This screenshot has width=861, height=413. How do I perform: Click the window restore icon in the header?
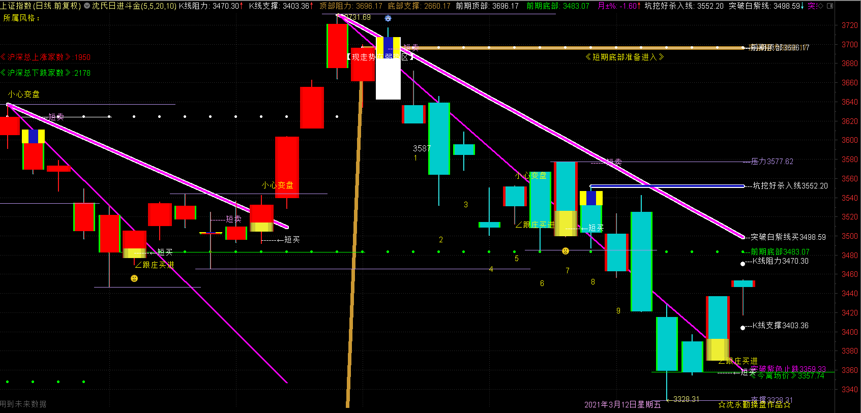(x=830, y=6)
